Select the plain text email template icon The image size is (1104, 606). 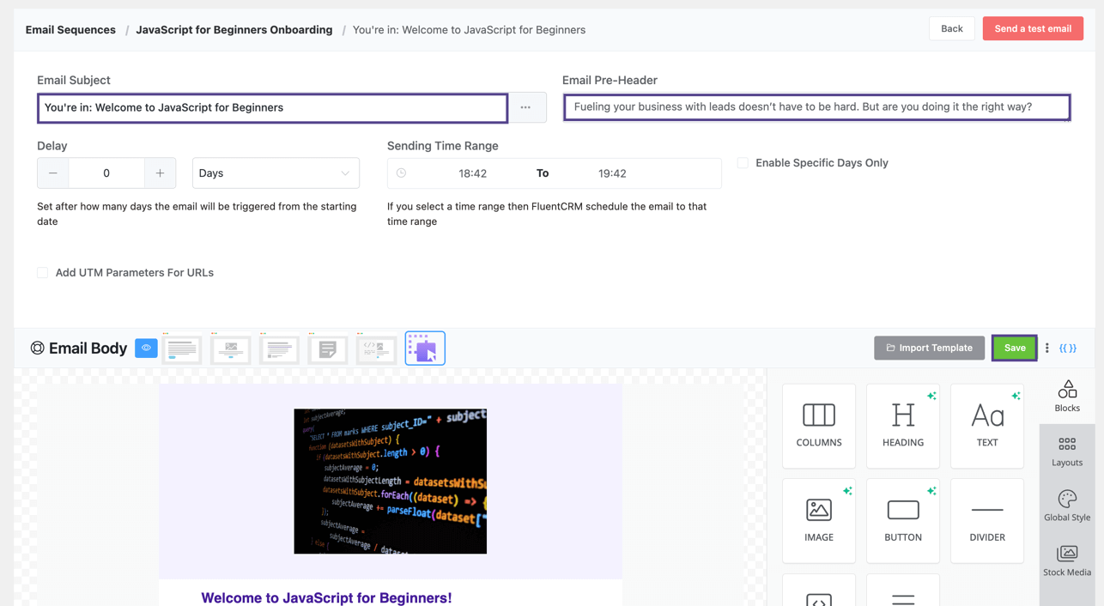(328, 348)
